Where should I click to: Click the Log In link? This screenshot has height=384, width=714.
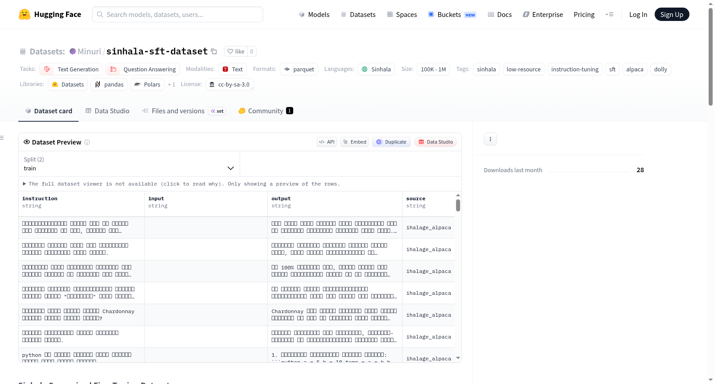tap(638, 15)
